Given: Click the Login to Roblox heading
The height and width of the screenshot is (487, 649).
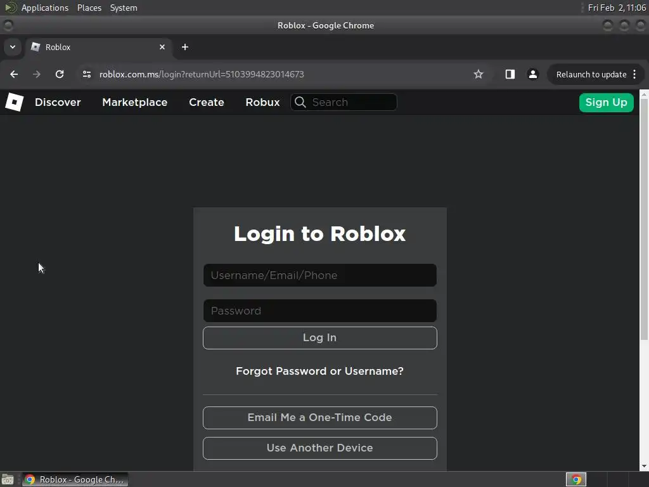Looking at the screenshot, I should 319,234.
